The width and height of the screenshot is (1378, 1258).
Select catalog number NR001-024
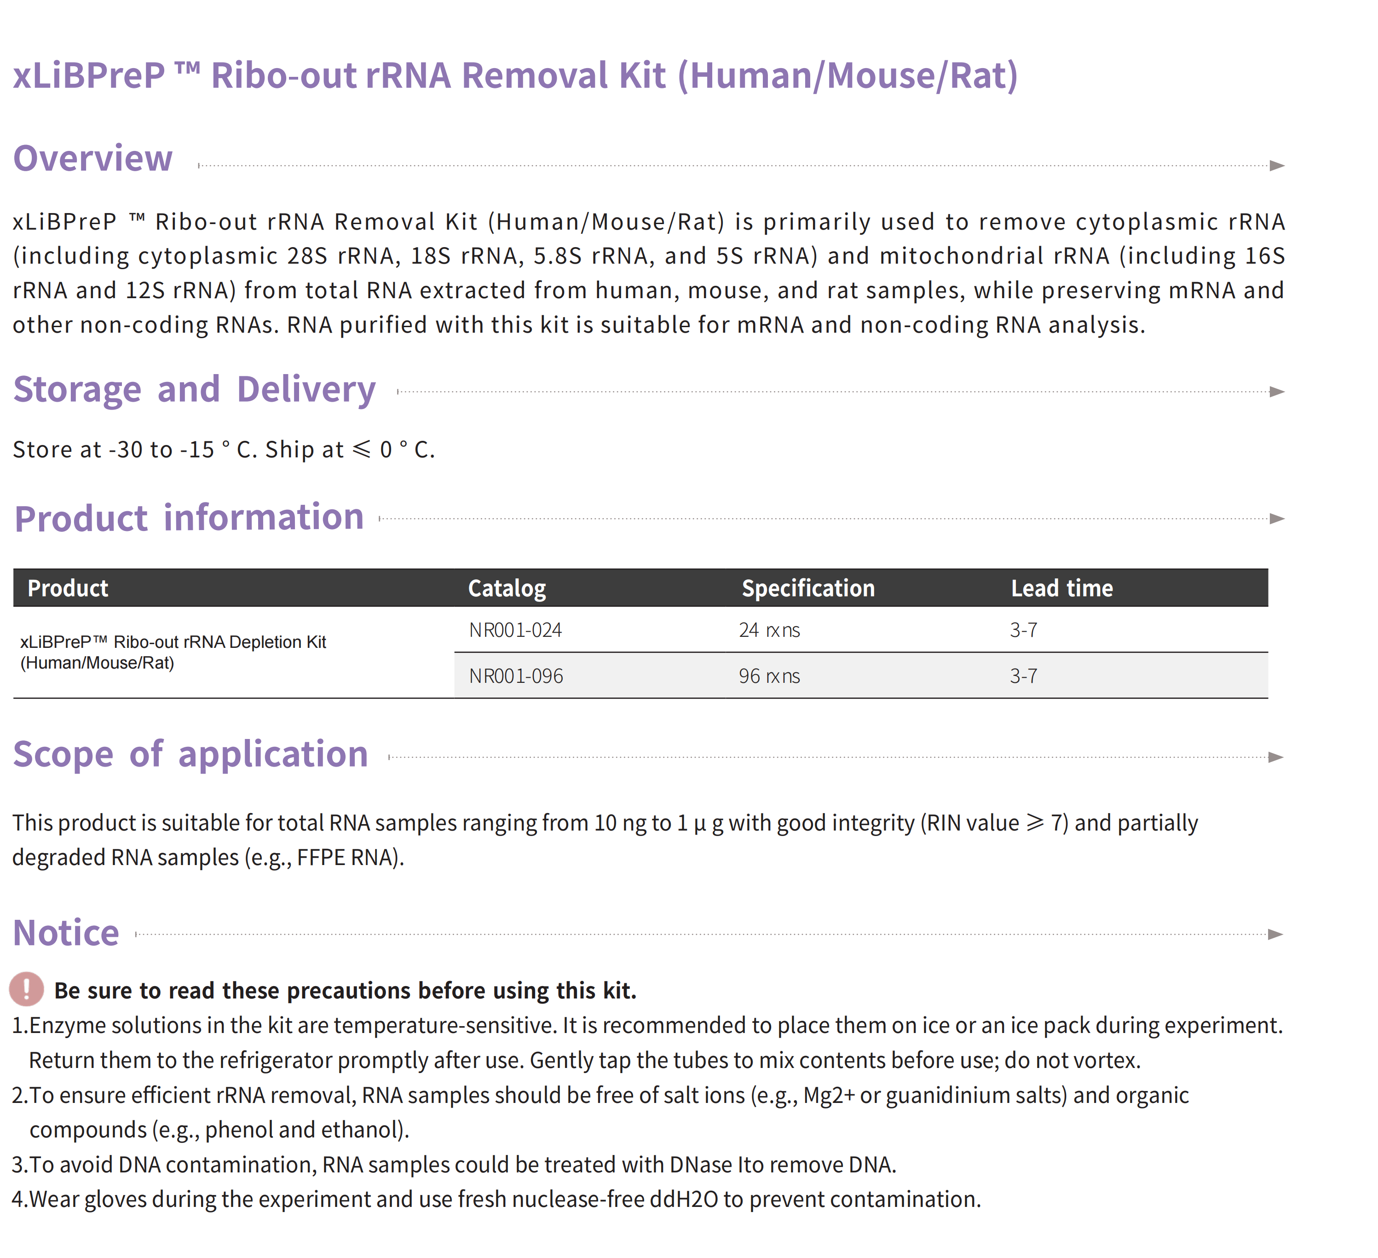point(515,629)
